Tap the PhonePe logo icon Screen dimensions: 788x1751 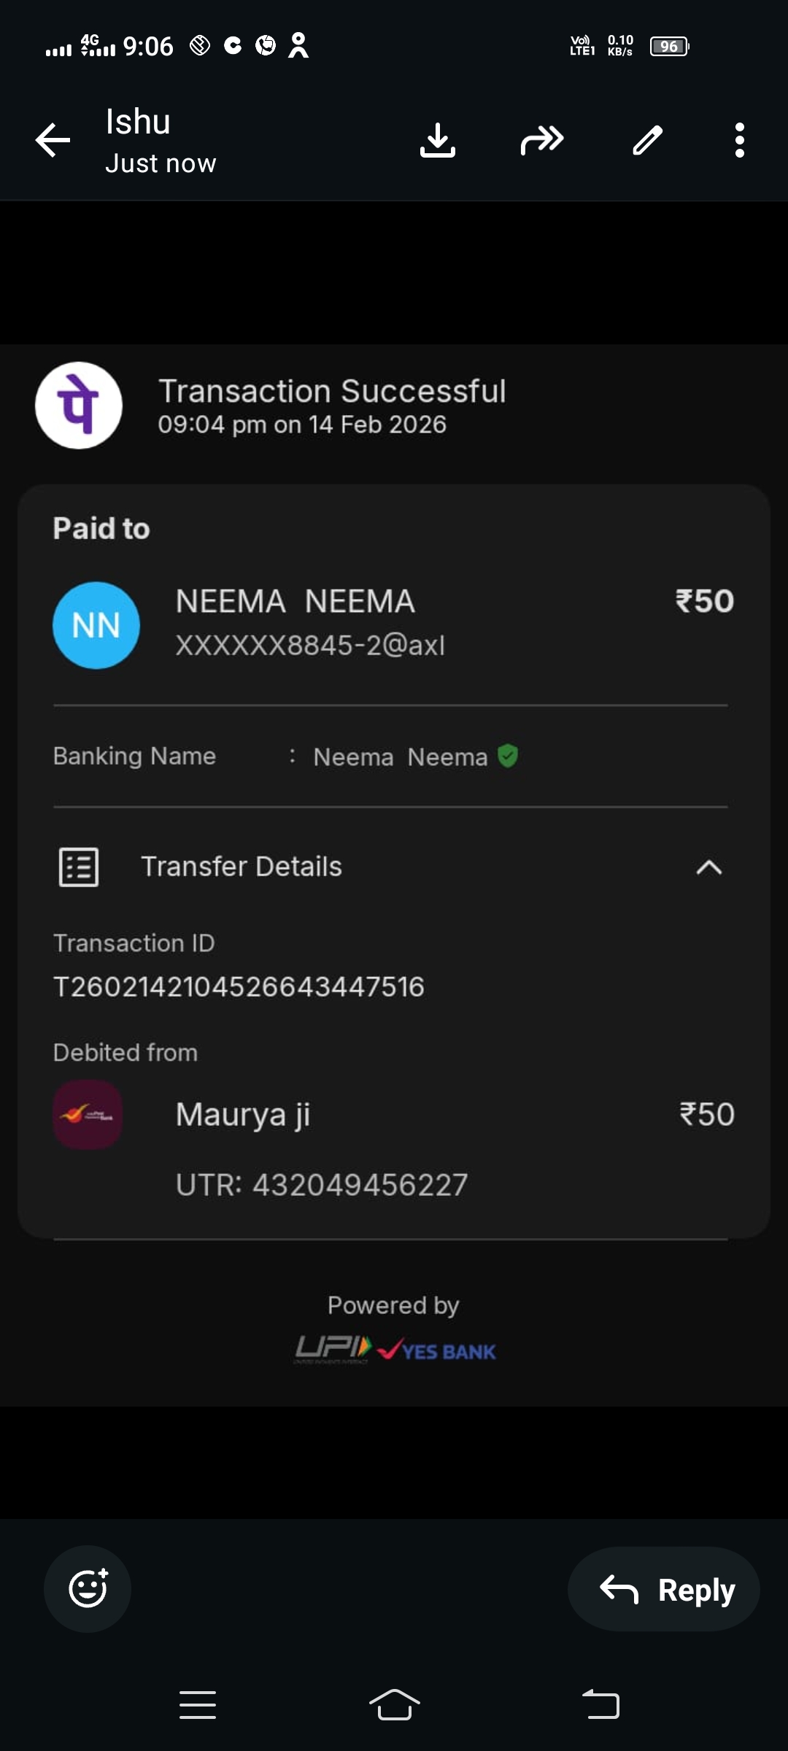click(79, 406)
